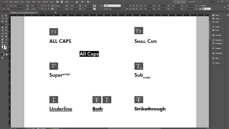
Task: Open the Swatches panel
Action: pos(217,35)
